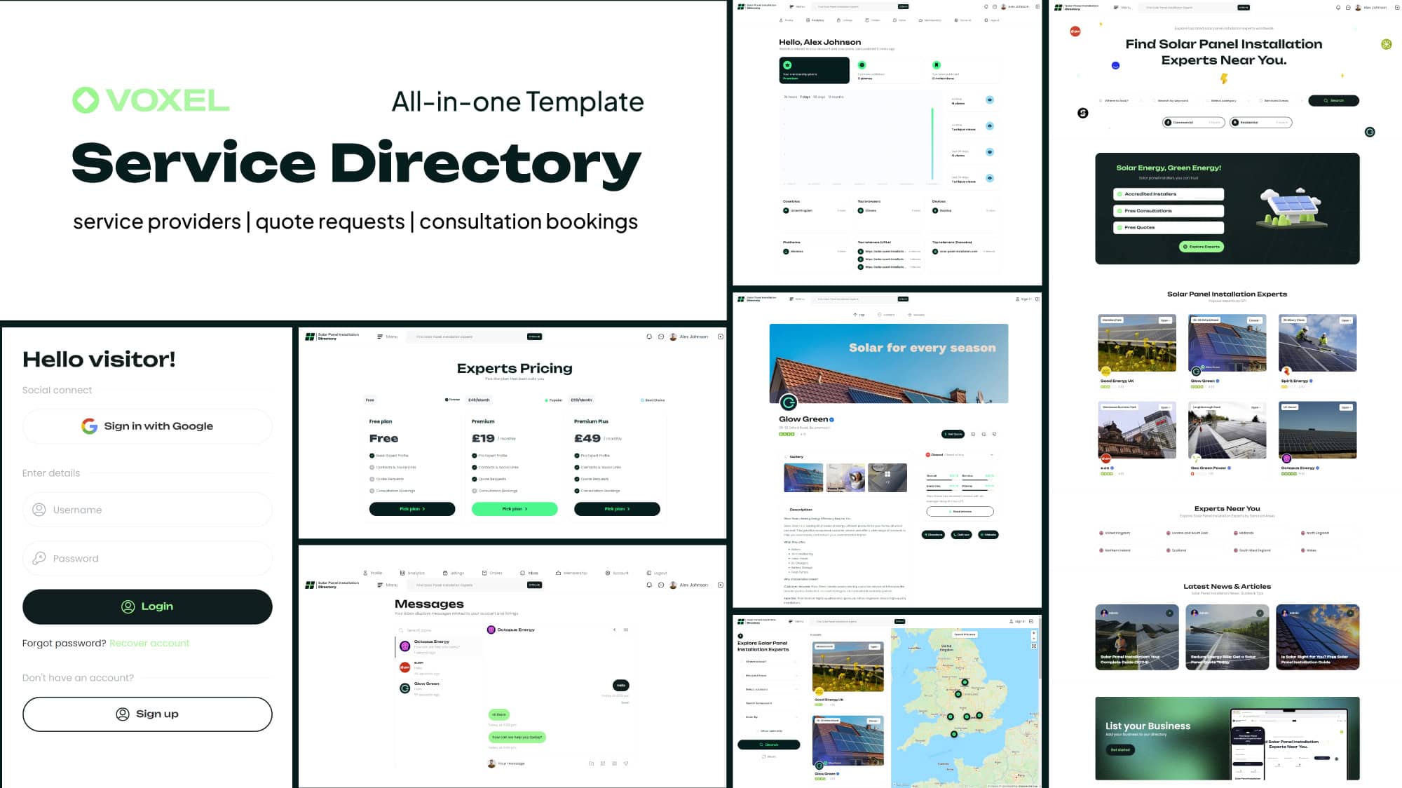Click the Recover account link
1402x788 pixels.
pos(149,643)
